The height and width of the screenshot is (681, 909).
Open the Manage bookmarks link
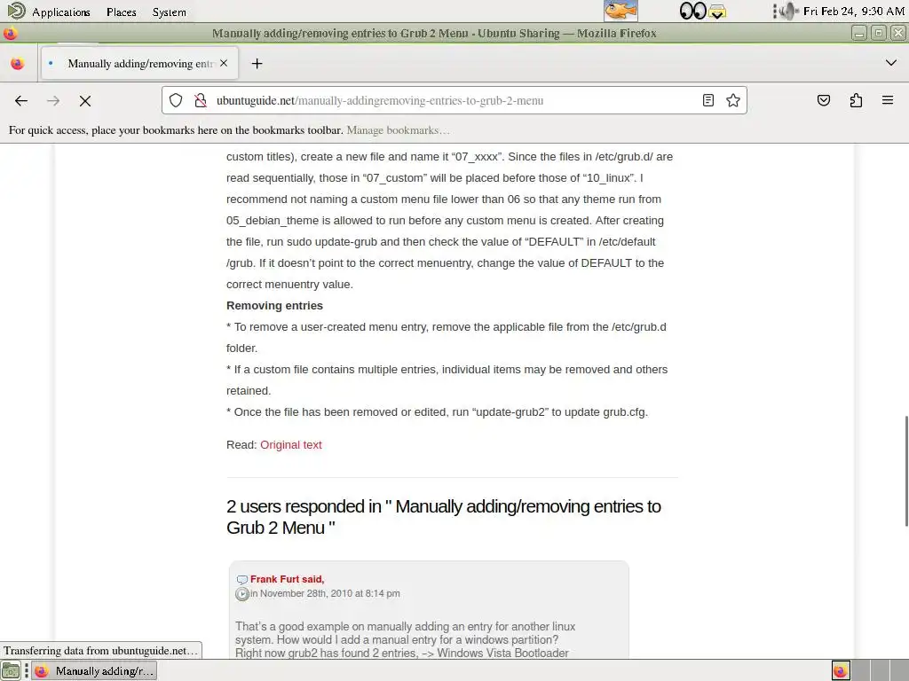point(398,130)
